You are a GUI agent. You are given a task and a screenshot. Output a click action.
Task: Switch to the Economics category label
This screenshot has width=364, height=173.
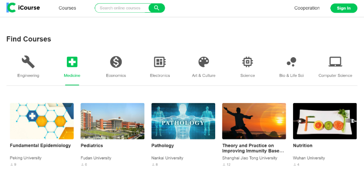[116, 75]
